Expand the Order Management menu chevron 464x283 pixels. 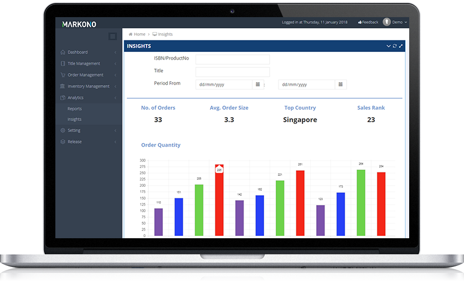click(x=115, y=75)
